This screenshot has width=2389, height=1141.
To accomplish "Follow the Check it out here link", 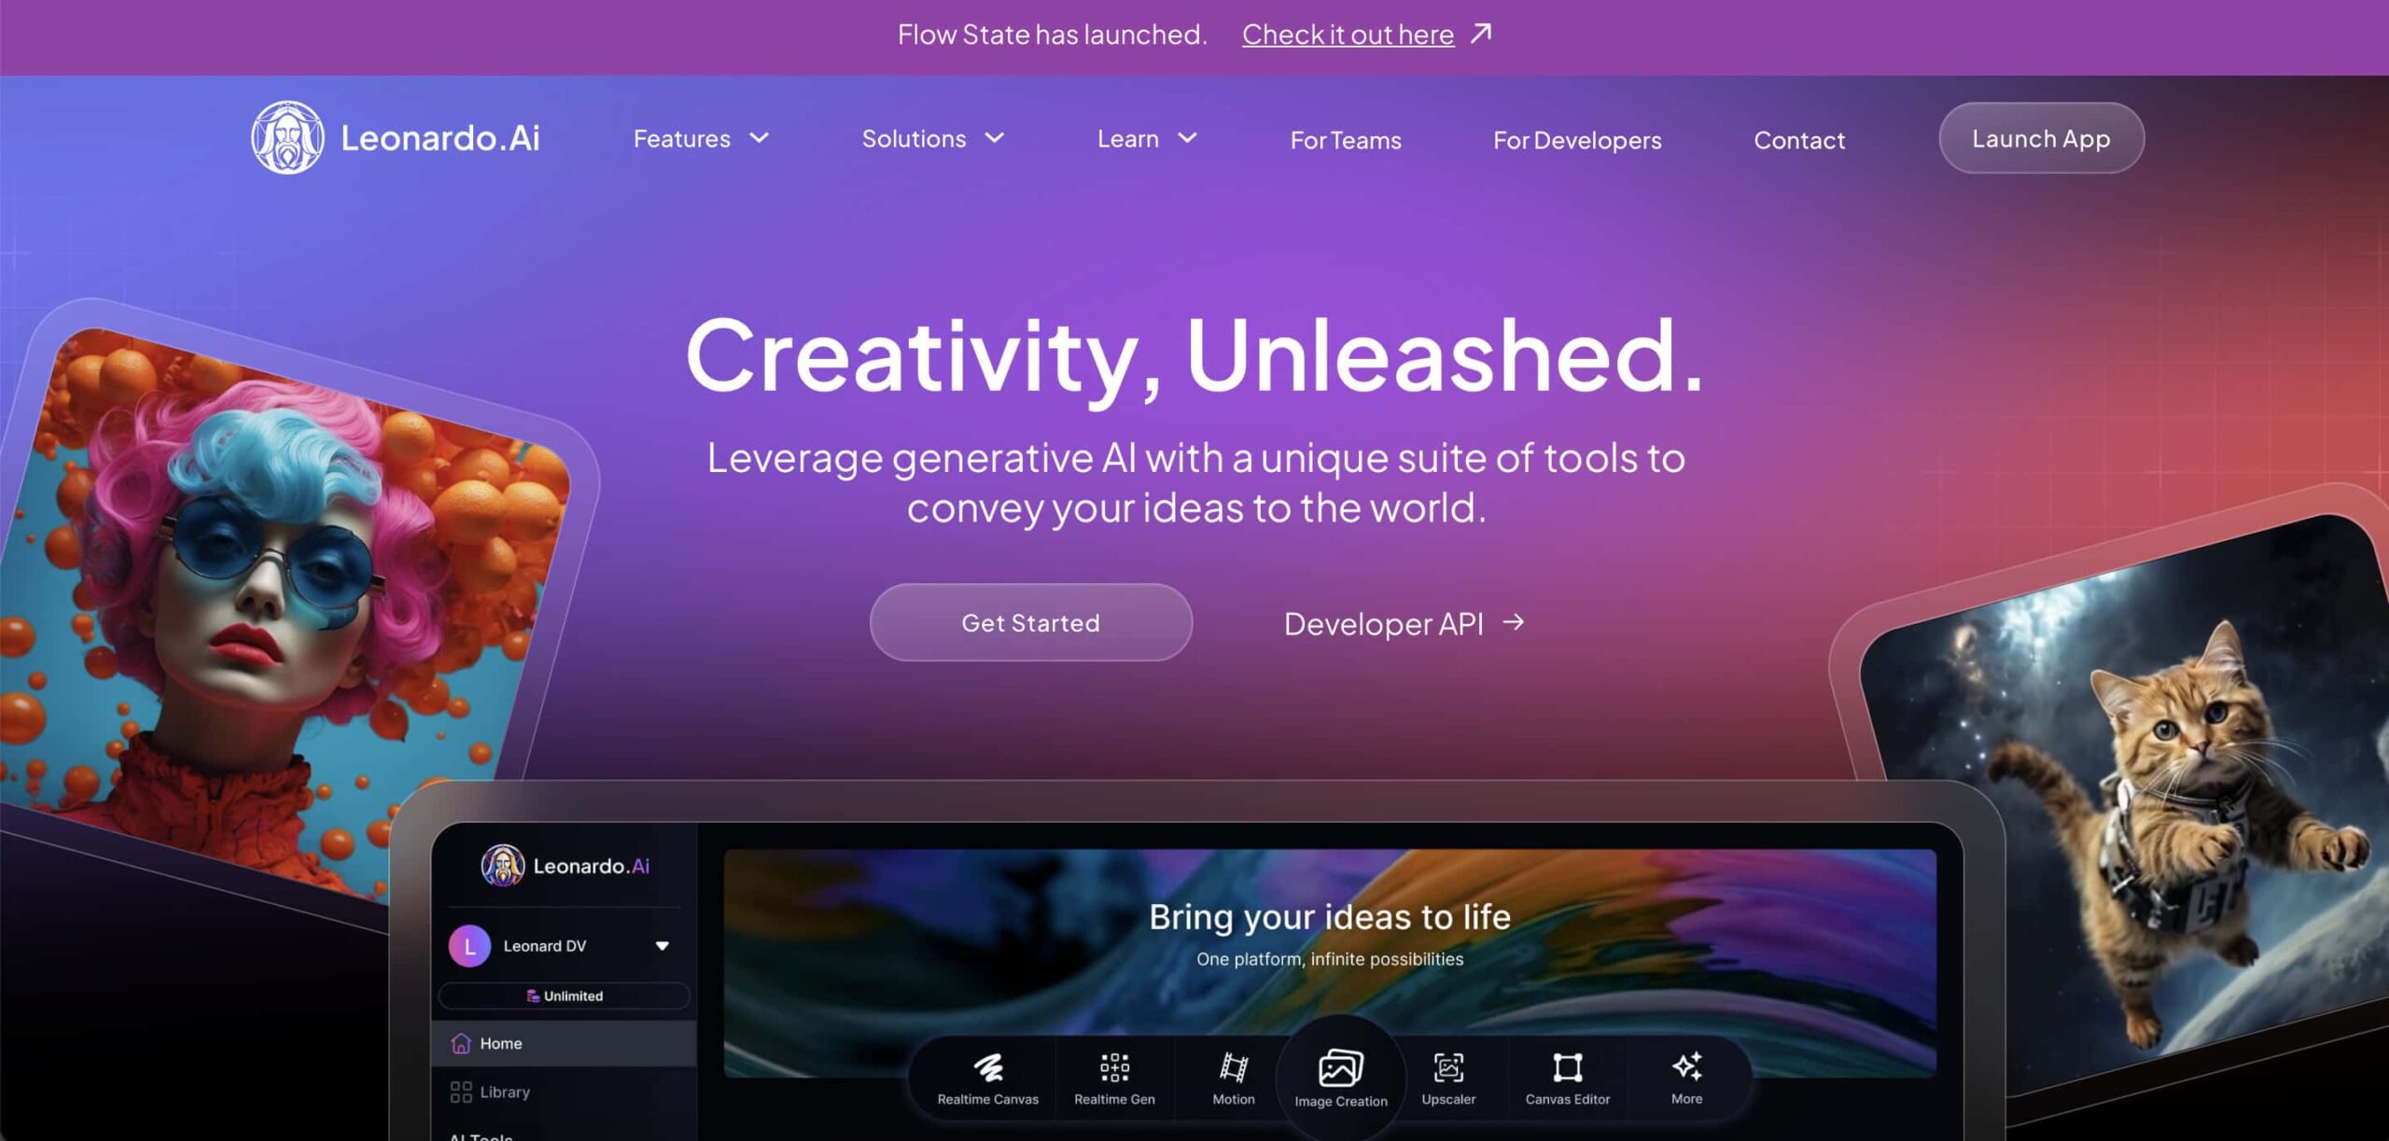I will [1348, 35].
